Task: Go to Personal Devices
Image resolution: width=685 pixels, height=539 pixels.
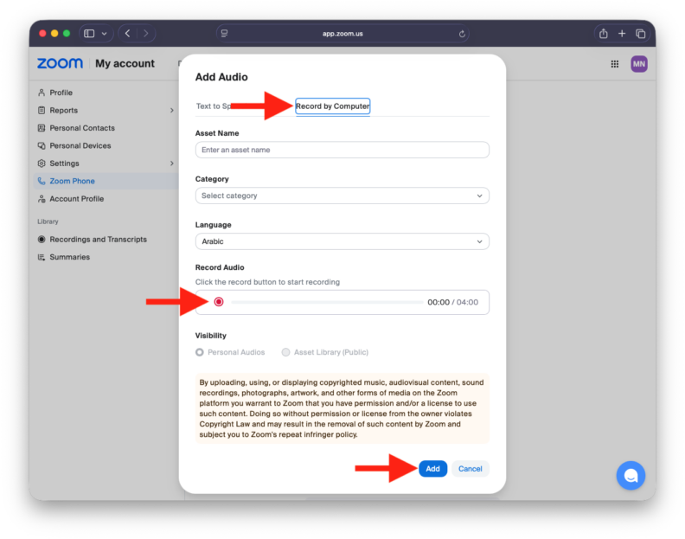Action: (x=80, y=145)
